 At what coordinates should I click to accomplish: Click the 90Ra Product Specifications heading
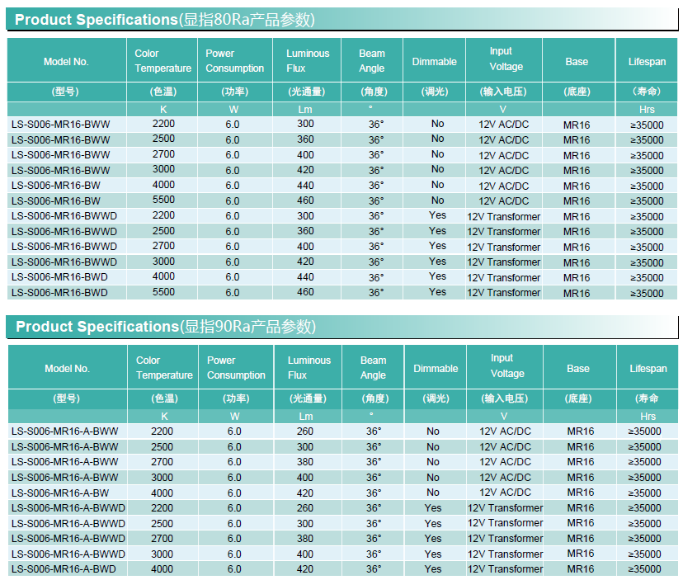[x=165, y=327]
